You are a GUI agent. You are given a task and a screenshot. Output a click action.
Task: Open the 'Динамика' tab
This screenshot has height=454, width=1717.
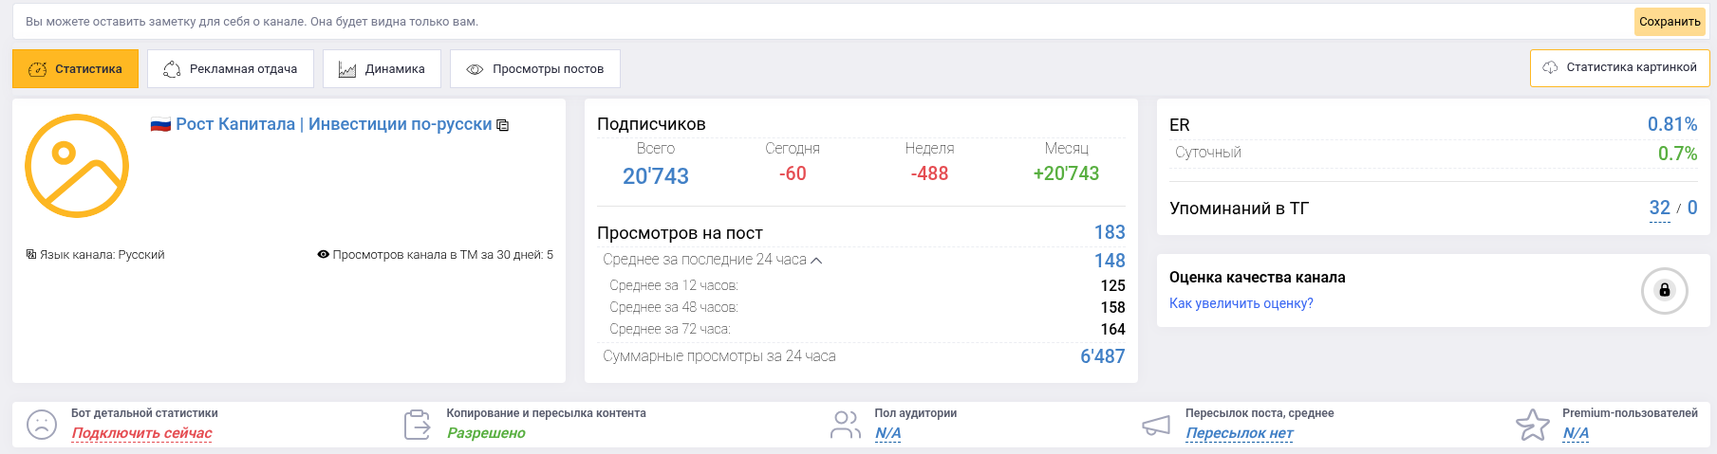(x=382, y=69)
